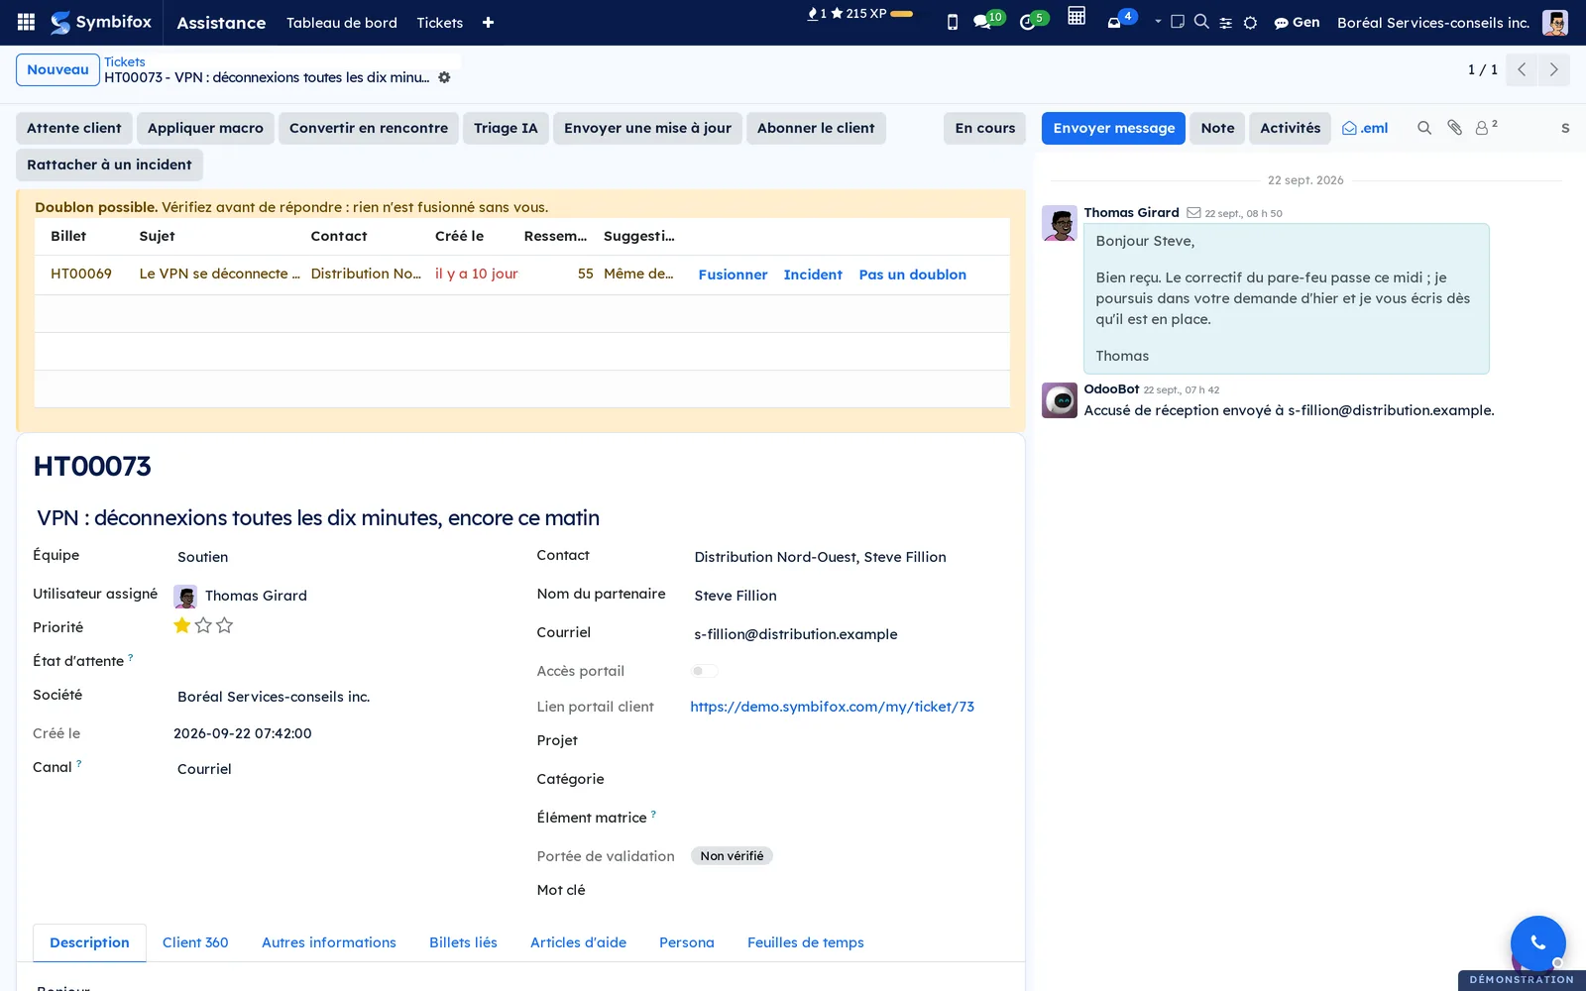Edit the ticket title field
Viewport: 1586px width, 991px height.
coord(520,518)
